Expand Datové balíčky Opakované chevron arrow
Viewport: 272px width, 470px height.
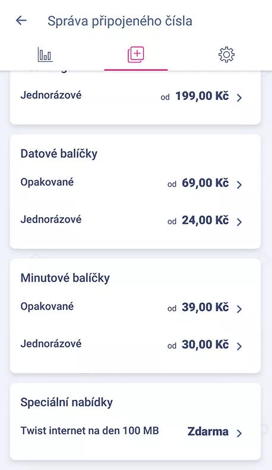point(239,184)
